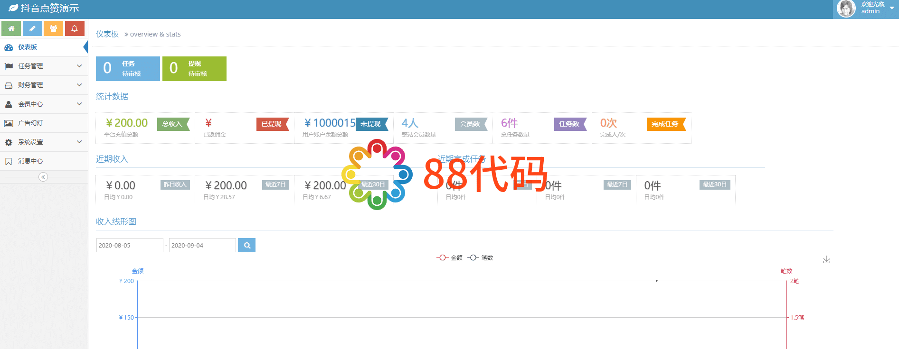Screen dimensions: 899x349
Task: Click the dashboard icon beside 仪表板 in sidebar
Action: tap(9, 47)
